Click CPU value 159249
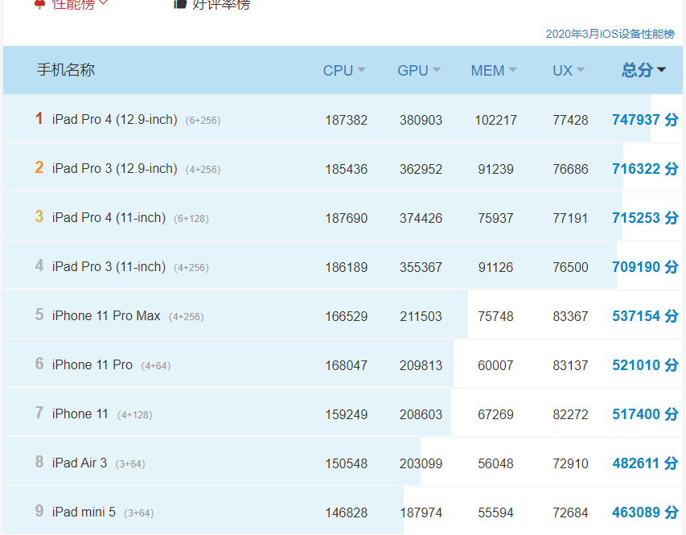Image resolution: width=686 pixels, height=535 pixels. coord(346,414)
